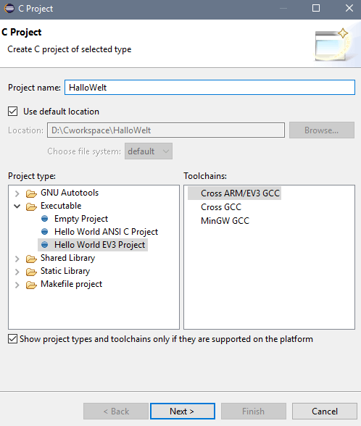361x426 pixels.
Task: Select MinGW GCC toolchain
Action: [225, 220]
